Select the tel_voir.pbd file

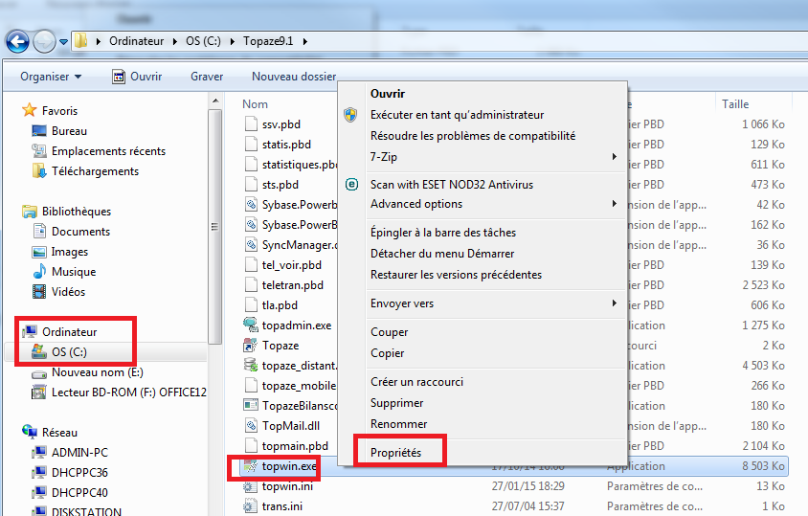(291, 265)
